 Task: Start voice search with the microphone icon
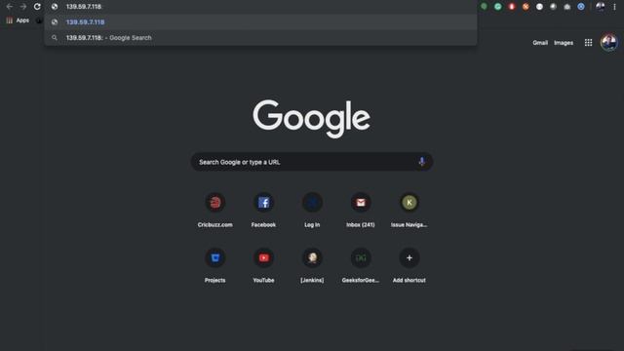(x=421, y=162)
